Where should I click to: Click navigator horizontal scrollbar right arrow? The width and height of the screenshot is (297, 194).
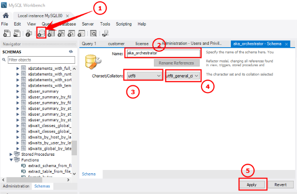[x=68, y=180]
